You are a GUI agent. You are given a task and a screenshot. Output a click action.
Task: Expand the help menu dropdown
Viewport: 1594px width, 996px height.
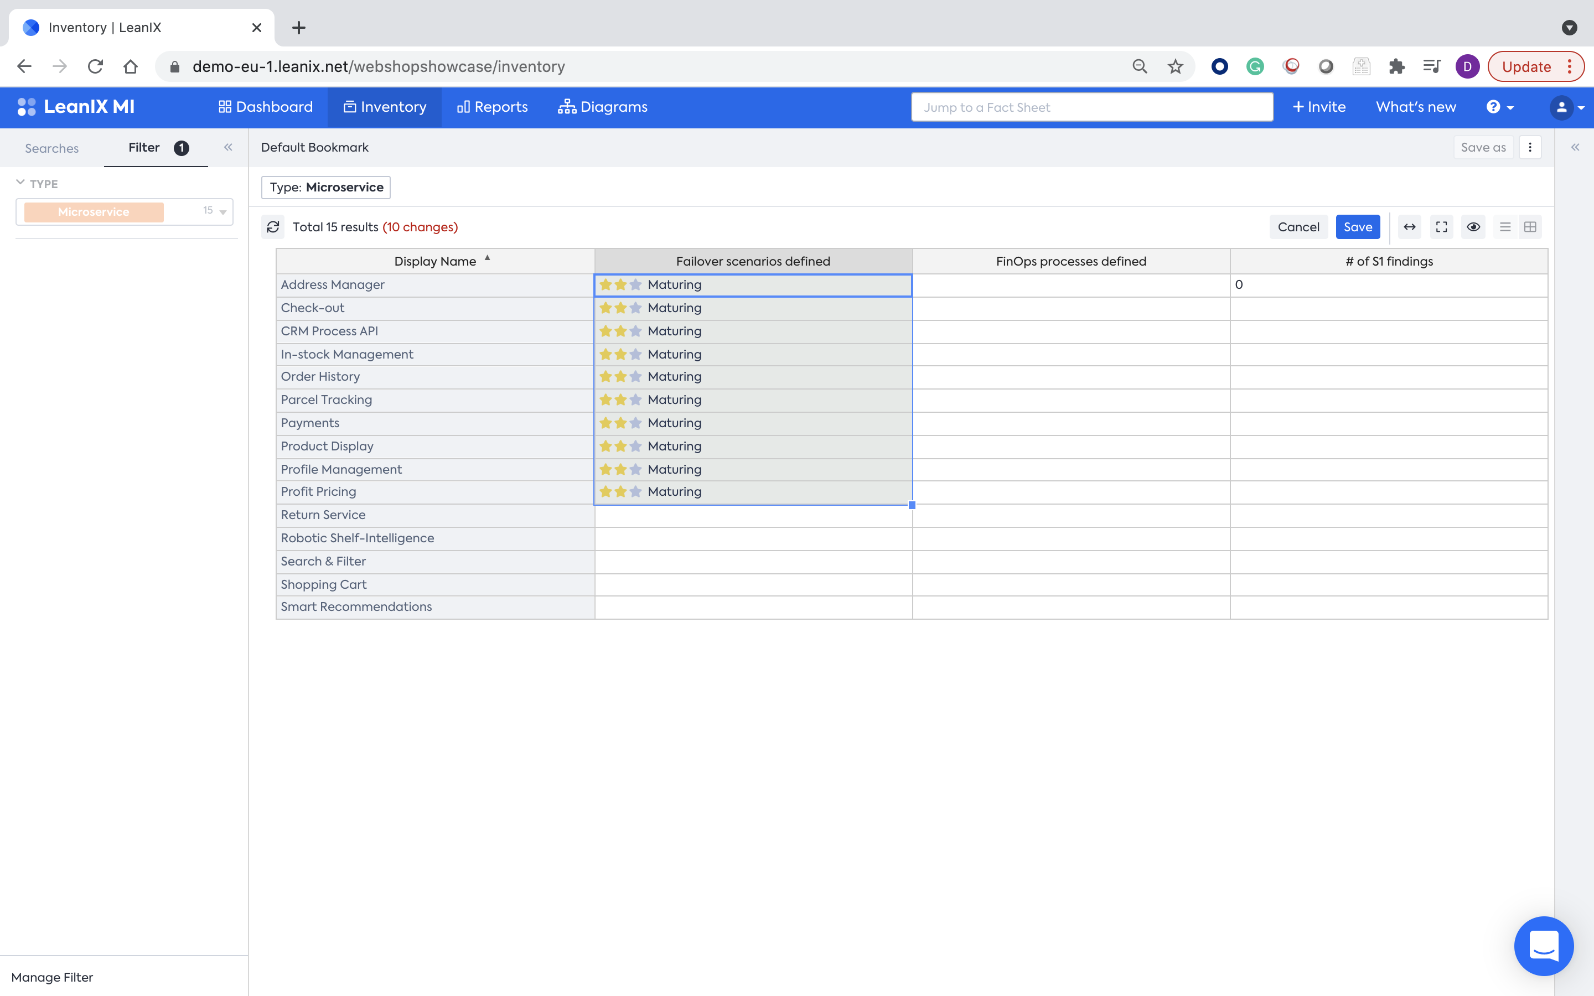tap(1500, 107)
